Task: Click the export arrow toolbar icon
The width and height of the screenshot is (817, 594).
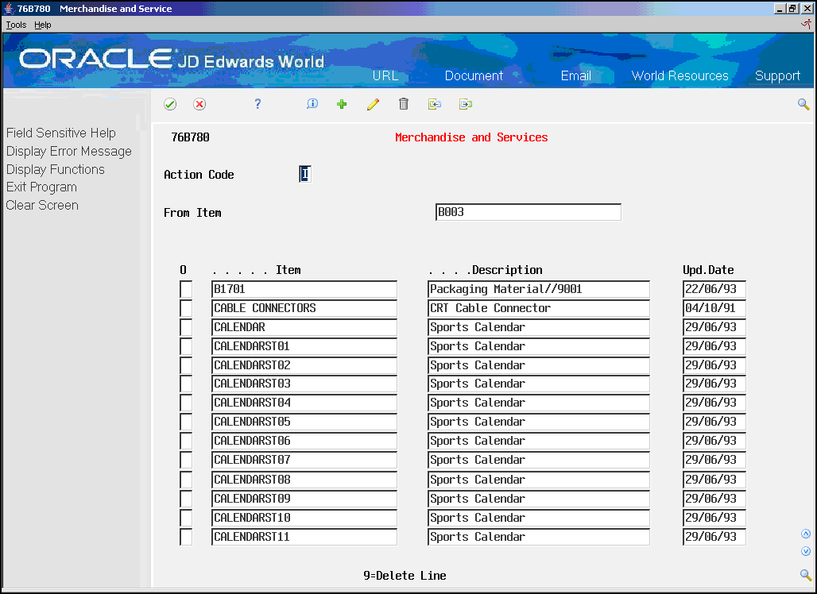Action: coord(466,104)
